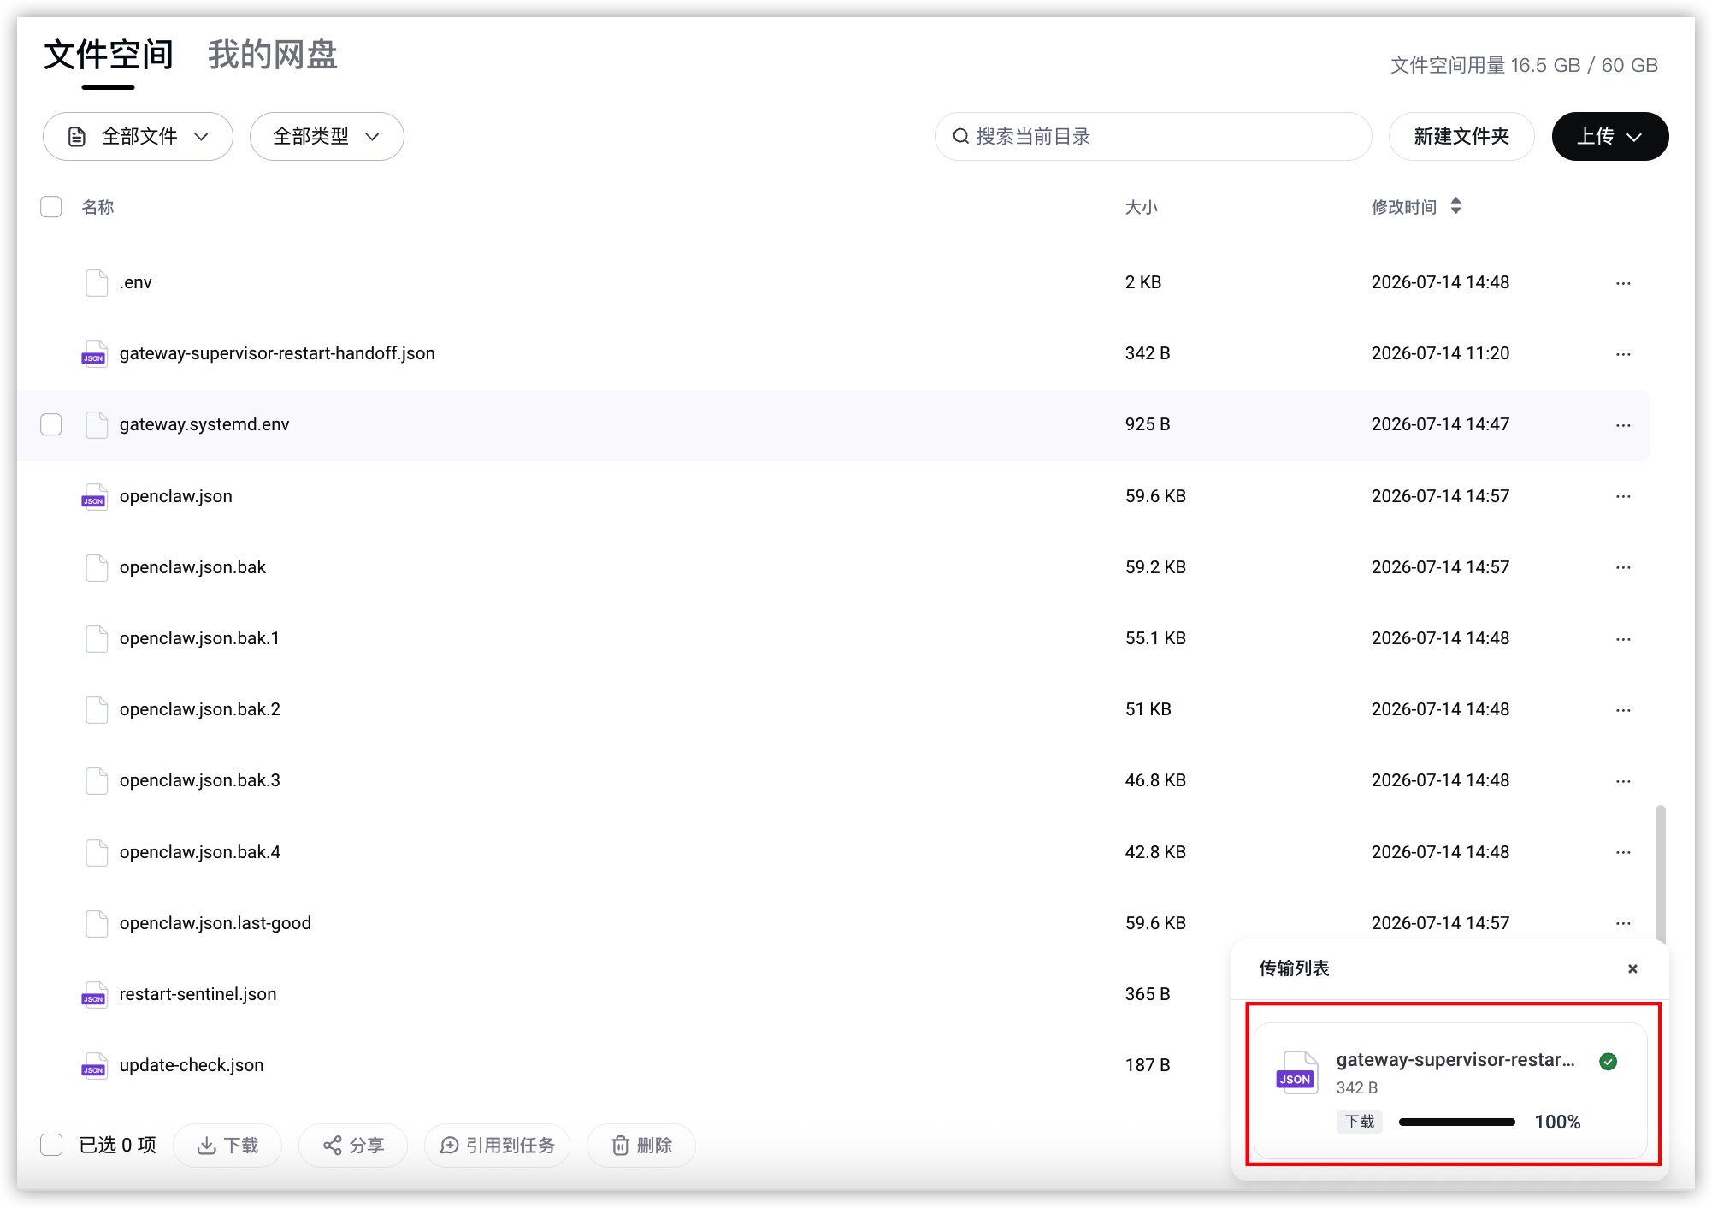Select the 文件空间 tab

point(109,55)
